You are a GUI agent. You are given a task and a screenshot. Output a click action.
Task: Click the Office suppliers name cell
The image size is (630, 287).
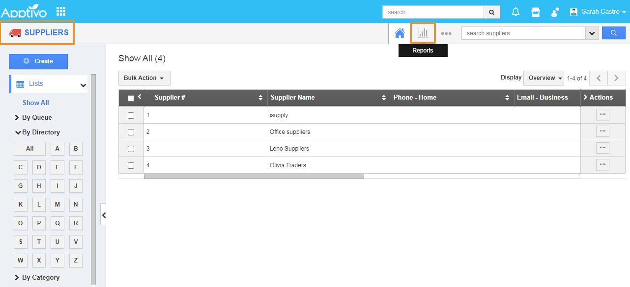[290, 132]
